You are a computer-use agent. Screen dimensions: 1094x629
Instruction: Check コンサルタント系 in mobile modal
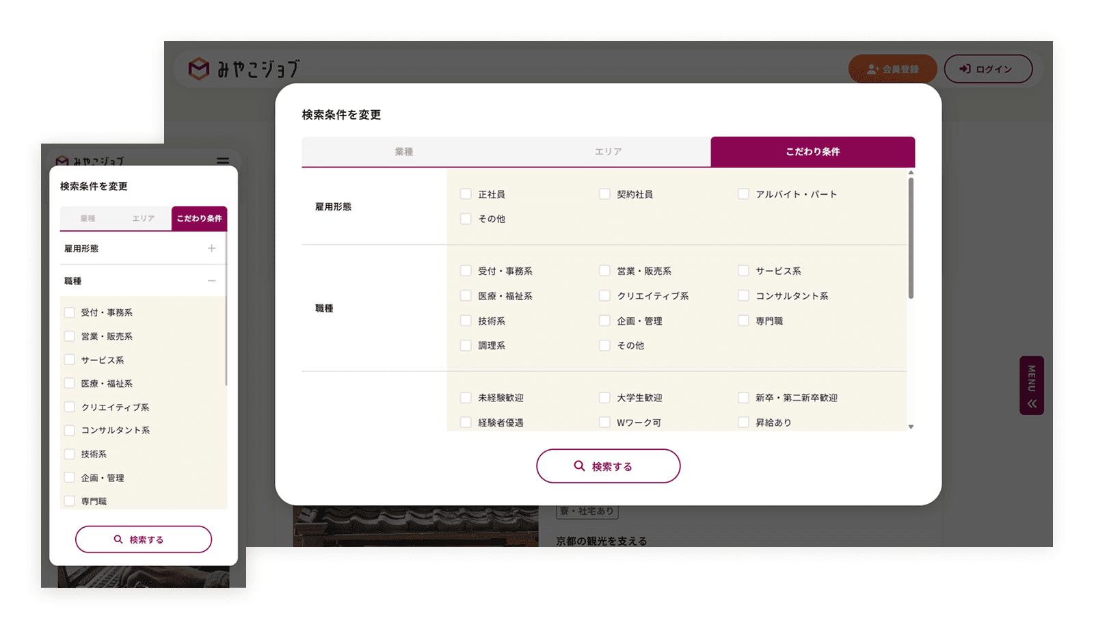tap(69, 430)
